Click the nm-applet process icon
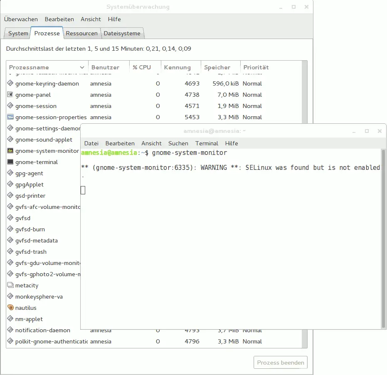This screenshot has height=375, width=387. (10, 319)
